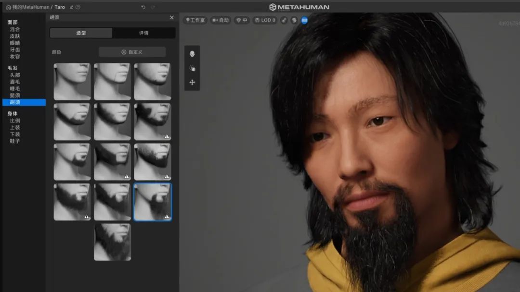Select the skull sculpt tool in viewport

[192, 54]
